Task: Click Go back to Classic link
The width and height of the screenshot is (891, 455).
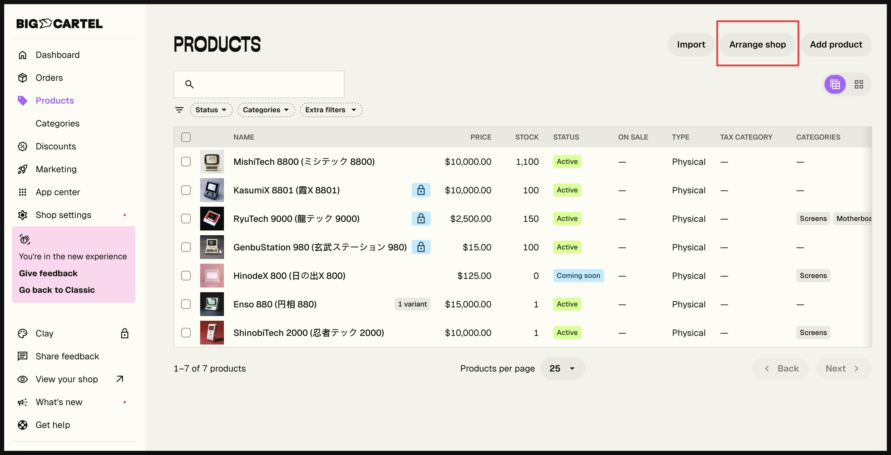Action: (x=57, y=290)
